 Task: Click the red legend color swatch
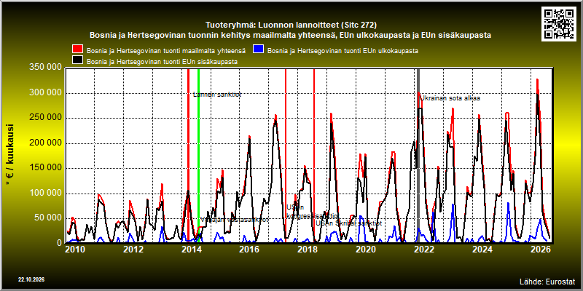78,49
